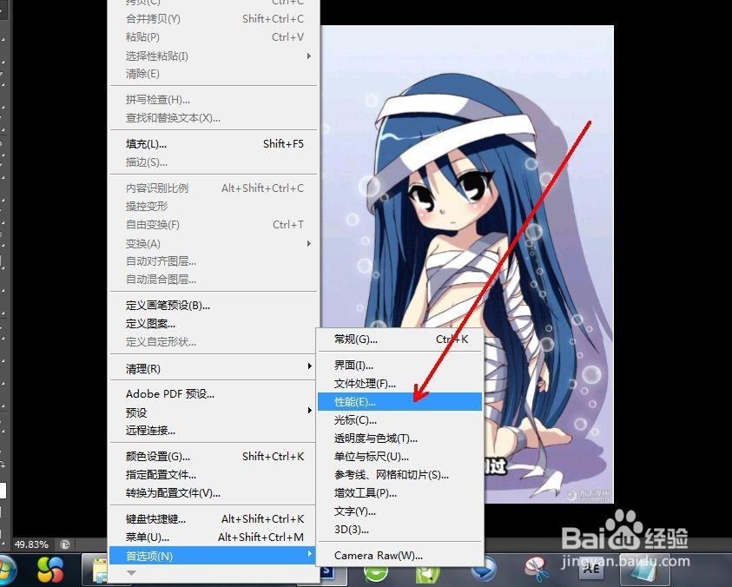Open 界面(I)... interface preferences

pos(399,366)
